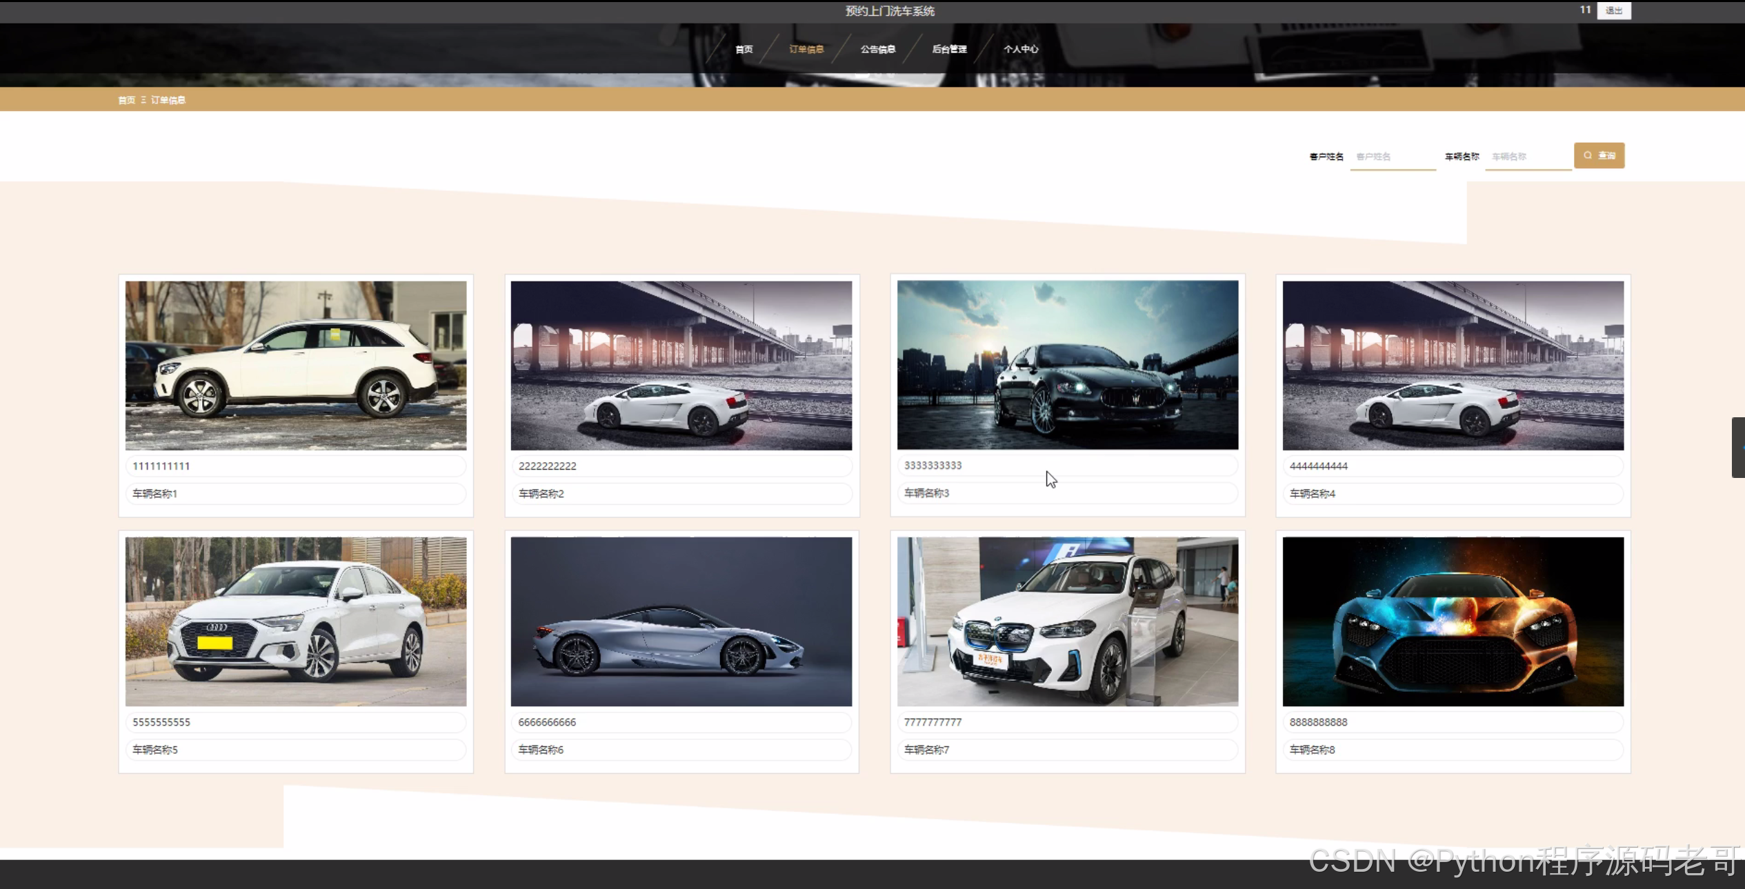Open the white Mercedes SUV thumbnail
The image size is (1745, 889).
tap(295, 365)
